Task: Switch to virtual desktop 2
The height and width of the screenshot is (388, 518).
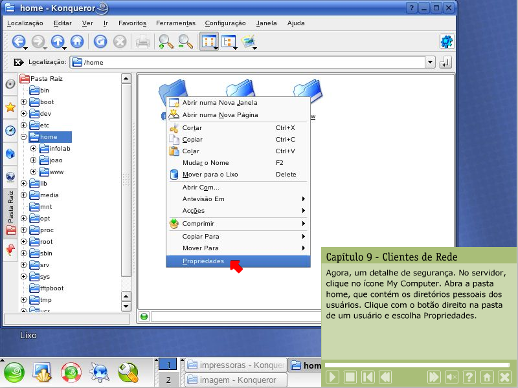Action: pos(168,380)
